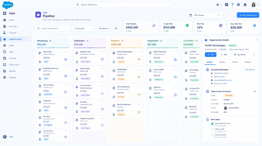
Task: Click the + Task button
Action: point(224,55)
